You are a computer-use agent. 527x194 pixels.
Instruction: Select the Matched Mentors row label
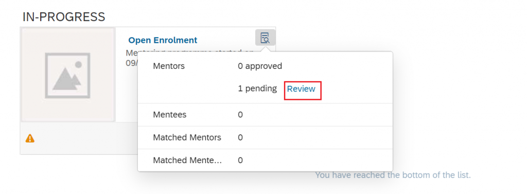coord(187,137)
